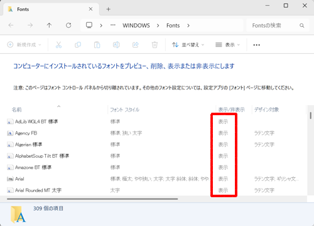Click the PC monitor icon in address bar

(89, 25)
